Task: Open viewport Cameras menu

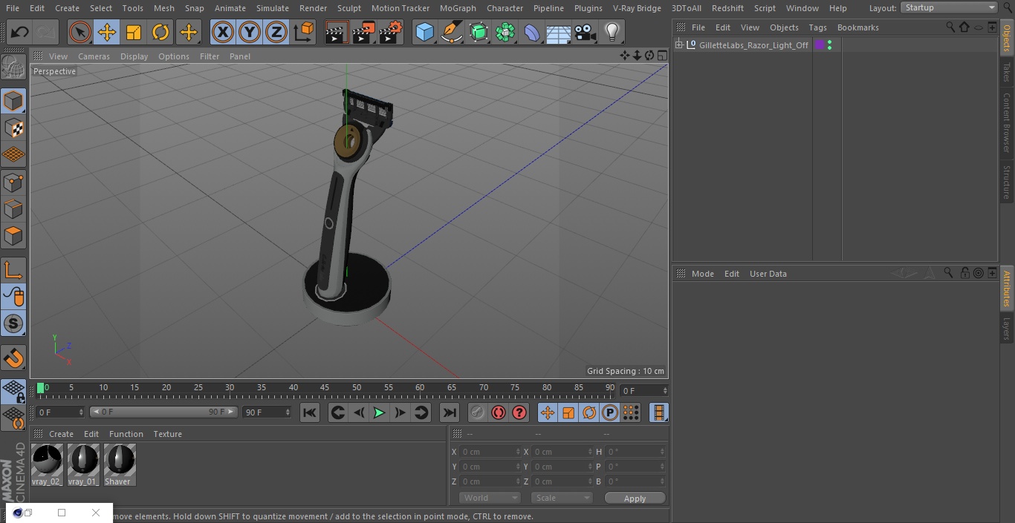Action: (94, 56)
